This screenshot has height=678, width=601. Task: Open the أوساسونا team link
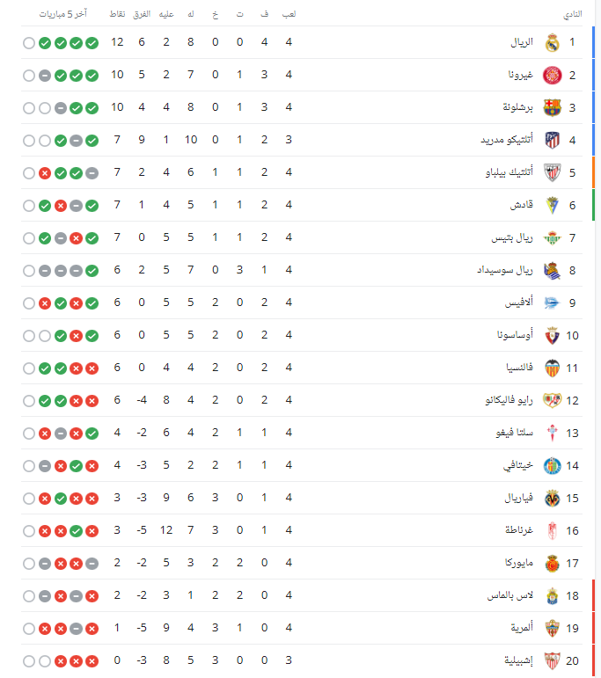coord(515,335)
